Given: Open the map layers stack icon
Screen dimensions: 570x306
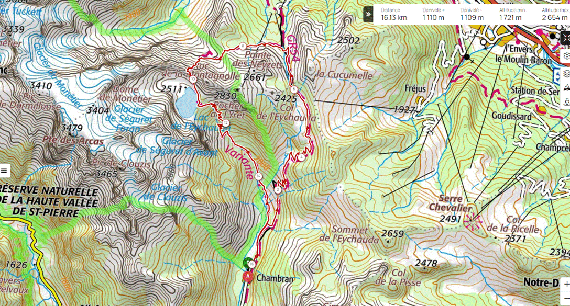Looking at the screenshot, I should [x=566, y=74].
